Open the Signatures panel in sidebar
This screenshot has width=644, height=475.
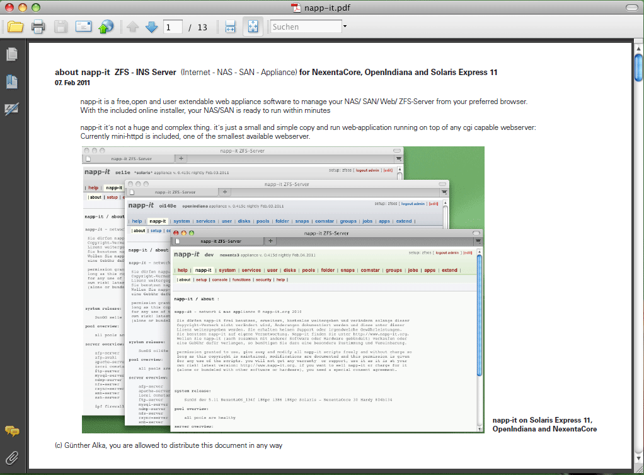[11, 109]
